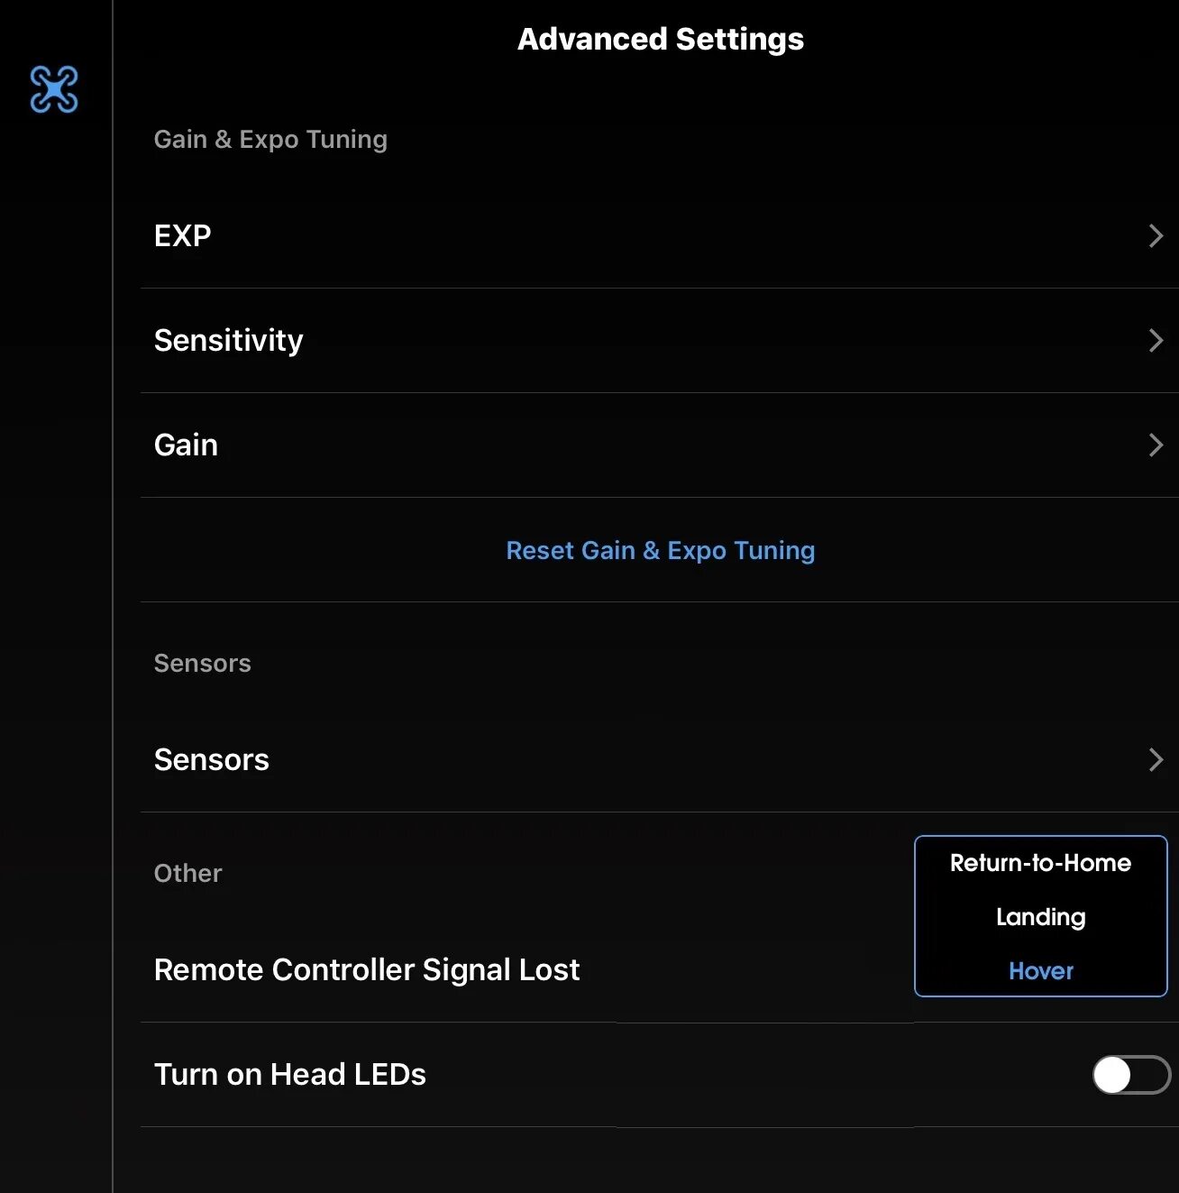
Task: Open the Sensitivity settings entry
Action: pos(659,341)
